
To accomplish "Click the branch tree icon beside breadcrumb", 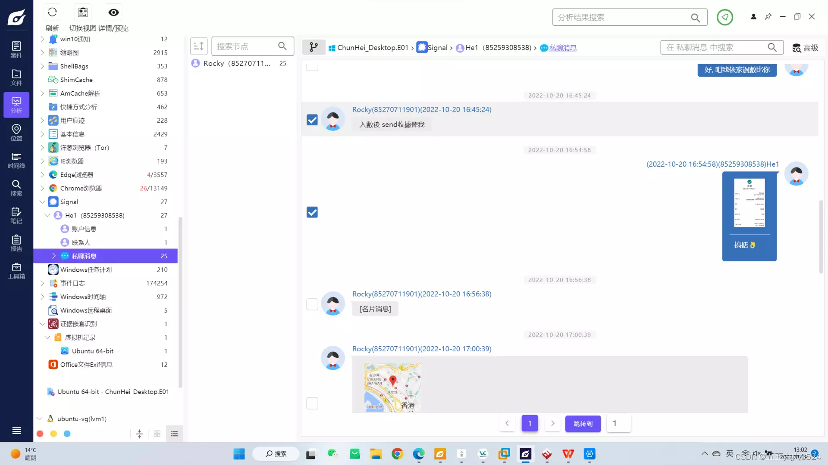I will 314,47.
